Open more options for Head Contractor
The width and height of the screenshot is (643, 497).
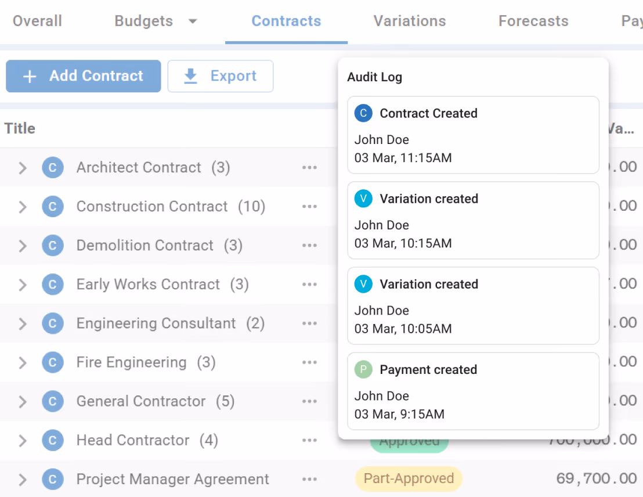click(x=310, y=440)
